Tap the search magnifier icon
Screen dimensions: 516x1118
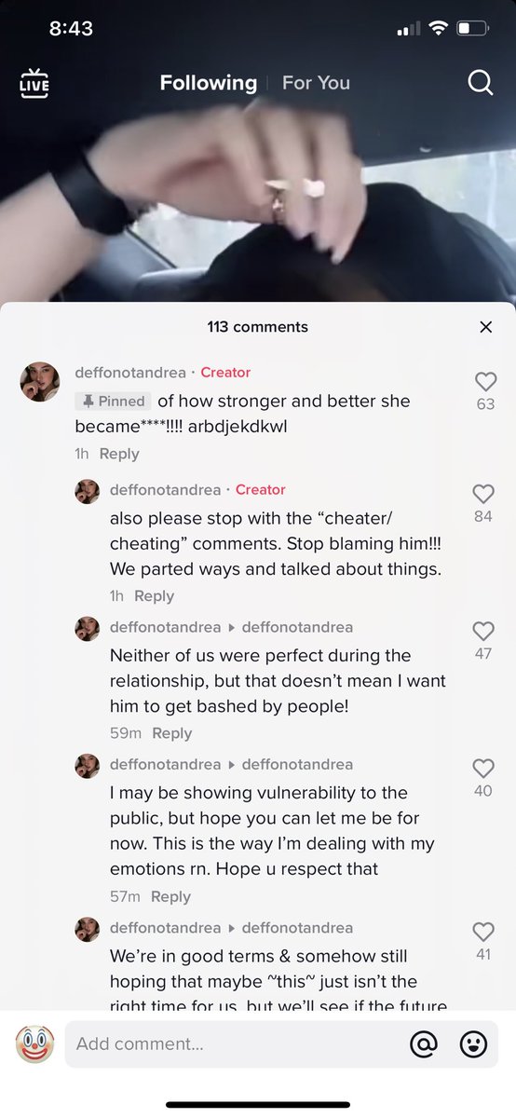480,83
